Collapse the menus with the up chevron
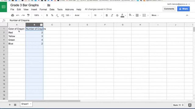Image resolution: width=195 pixels, height=109 pixels. (187, 15)
